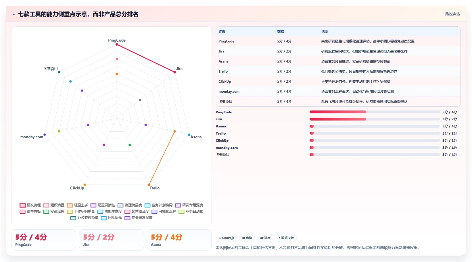Viewport: 472px width, 262px height.
Task: Click the 路径雷达 label in header
Action: click(x=452, y=14)
